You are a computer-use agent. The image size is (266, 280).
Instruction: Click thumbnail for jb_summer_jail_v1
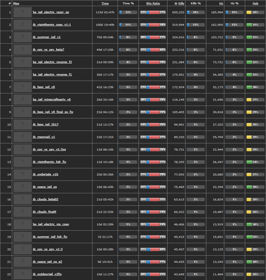[x=23, y=37]
